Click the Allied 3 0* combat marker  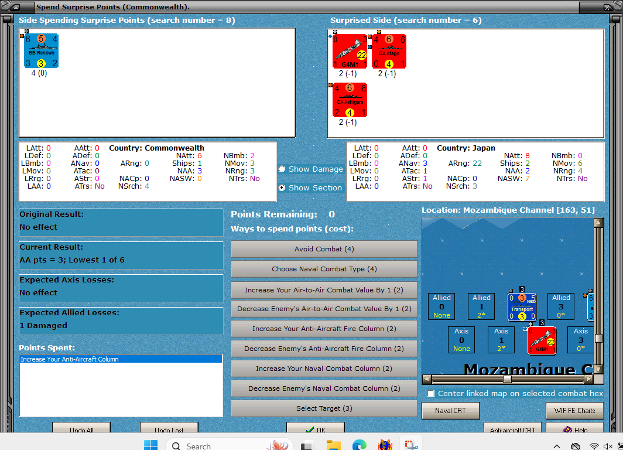click(561, 306)
